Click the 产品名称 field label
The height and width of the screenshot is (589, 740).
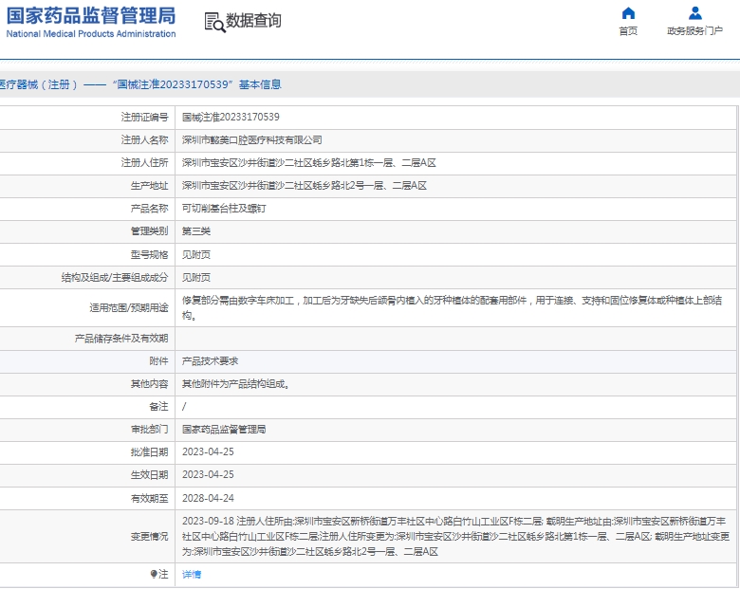pyautogui.click(x=149, y=209)
